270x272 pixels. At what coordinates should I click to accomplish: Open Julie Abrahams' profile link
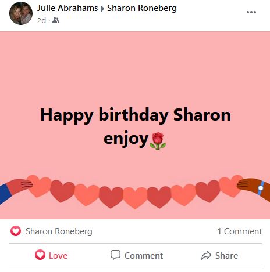[67, 8]
